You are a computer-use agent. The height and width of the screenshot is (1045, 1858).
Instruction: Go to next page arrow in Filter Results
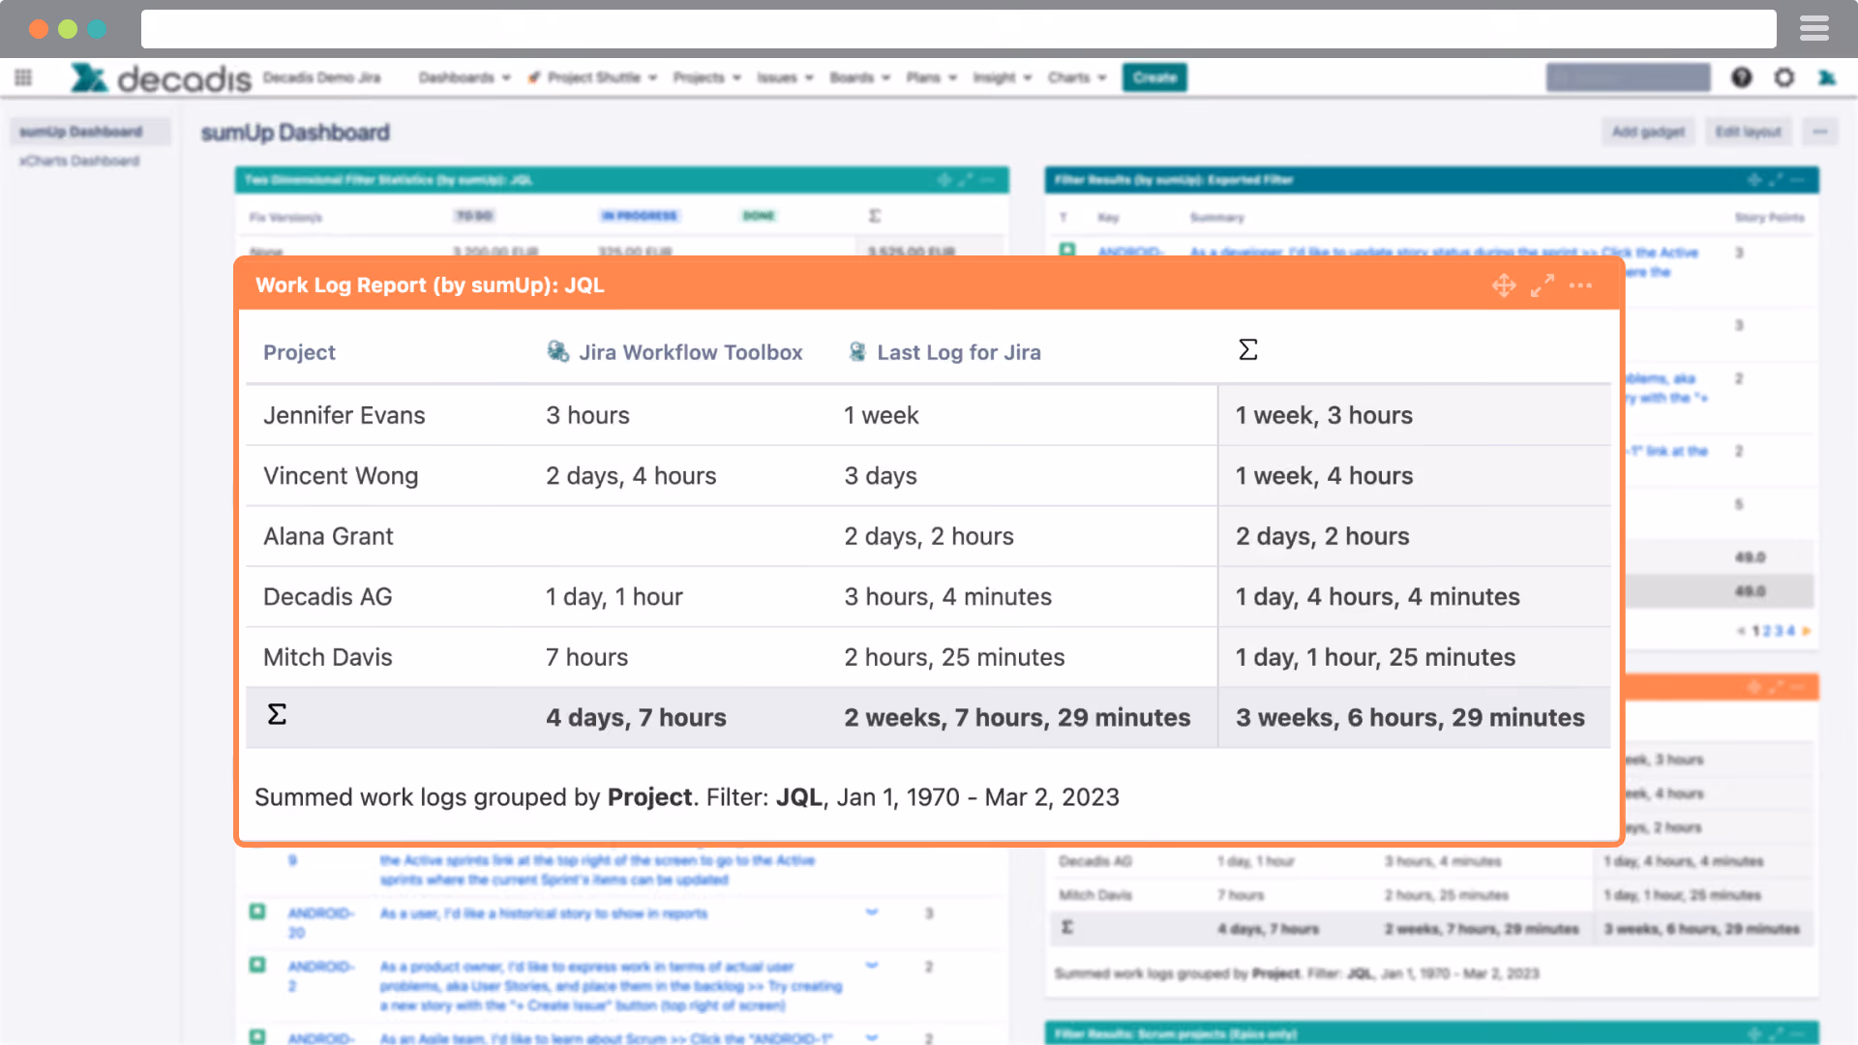[1806, 631]
